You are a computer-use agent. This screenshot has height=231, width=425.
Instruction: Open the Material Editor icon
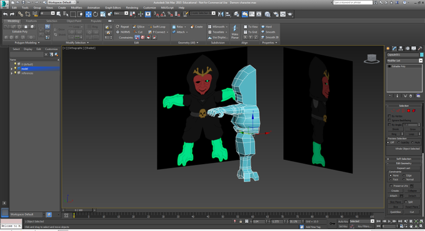267,14
